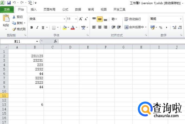Click the 粘贴 (Paste) clipboard icon
This screenshot has height=124, width=185.
click(x=6, y=18)
